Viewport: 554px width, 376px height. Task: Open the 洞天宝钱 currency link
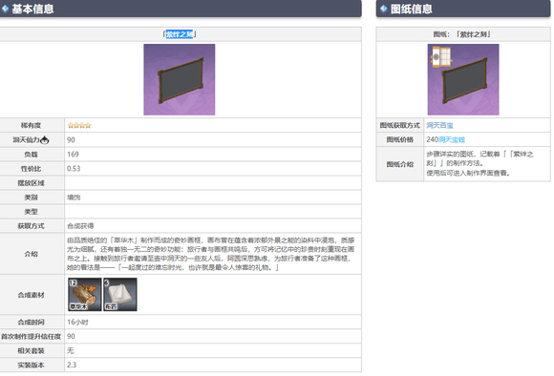pyautogui.click(x=452, y=140)
